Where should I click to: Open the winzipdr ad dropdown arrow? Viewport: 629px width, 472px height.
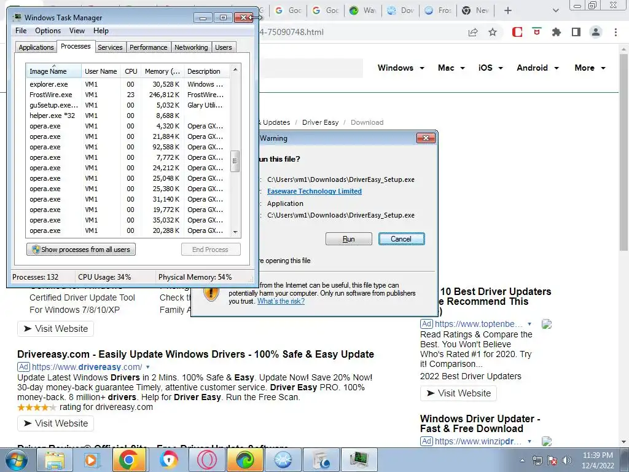click(x=529, y=441)
